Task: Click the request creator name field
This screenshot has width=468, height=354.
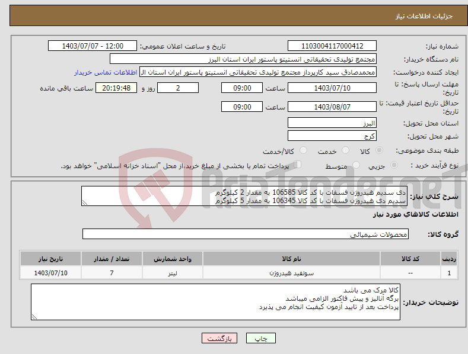Action: pos(258,72)
